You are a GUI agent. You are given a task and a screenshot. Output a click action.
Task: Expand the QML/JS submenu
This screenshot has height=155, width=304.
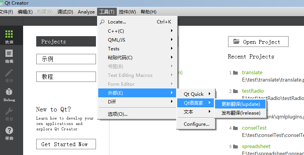coord(138,40)
